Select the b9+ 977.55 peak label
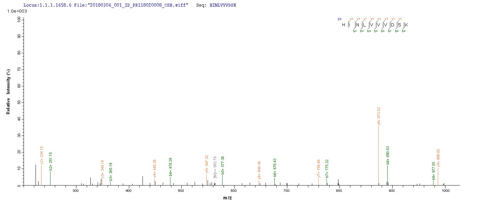The width and height of the screenshot is (477, 205). tap(433, 171)
